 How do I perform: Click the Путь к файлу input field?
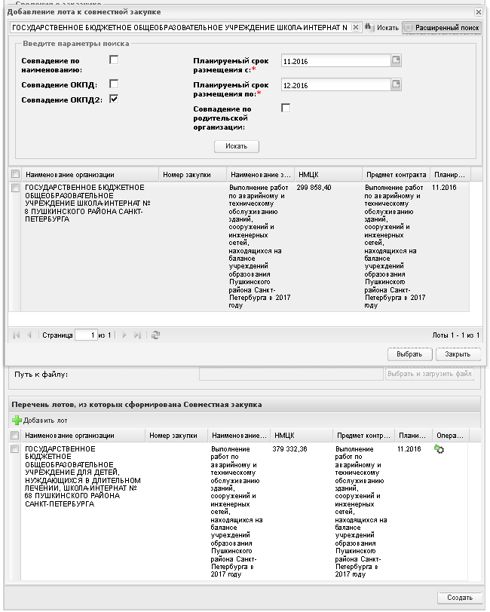point(291,374)
